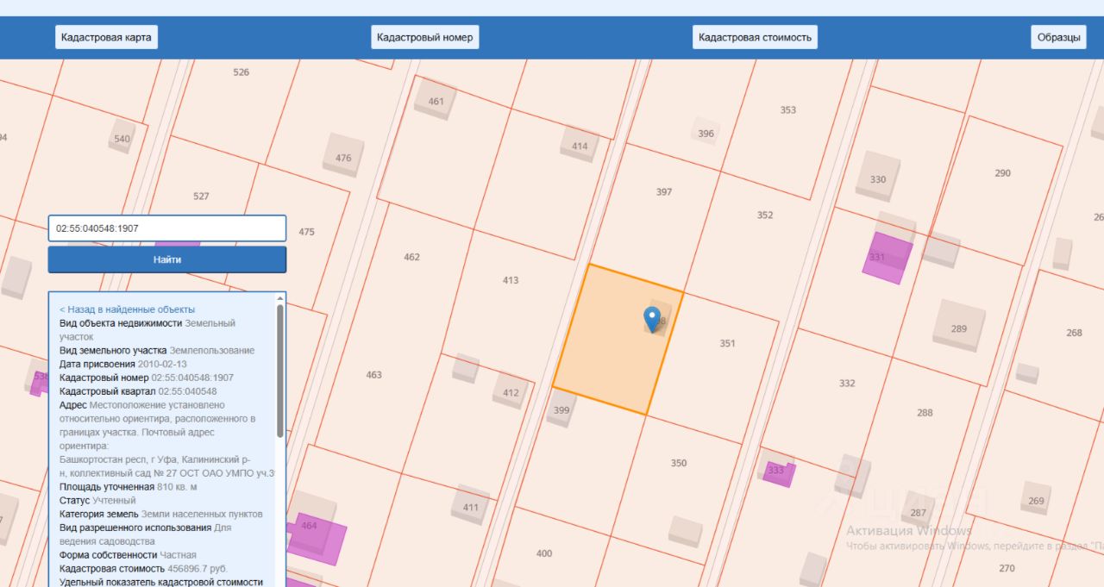Screen dimensions: 1104x587
Task: Focus the cadastral number search field
Action: tap(167, 228)
